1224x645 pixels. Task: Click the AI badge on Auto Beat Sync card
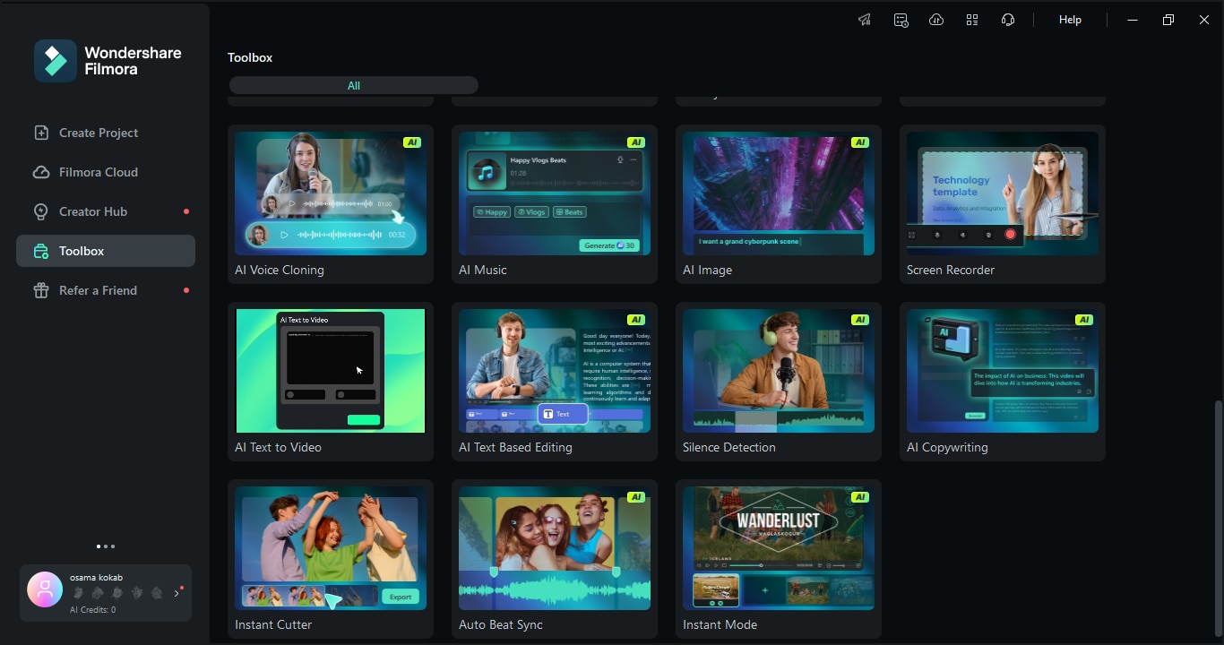pyautogui.click(x=636, y=497)
